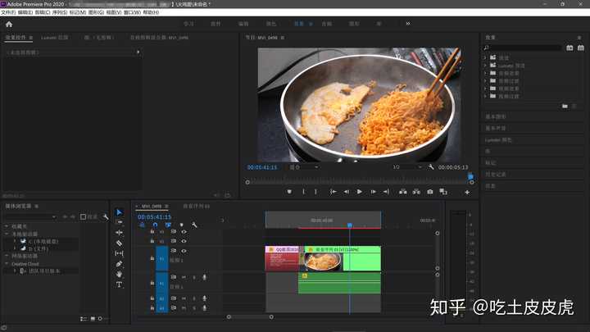Open the 编辑(E) menu
The width and height of the screenshot is (590, 332).
[x=25, y=12]
